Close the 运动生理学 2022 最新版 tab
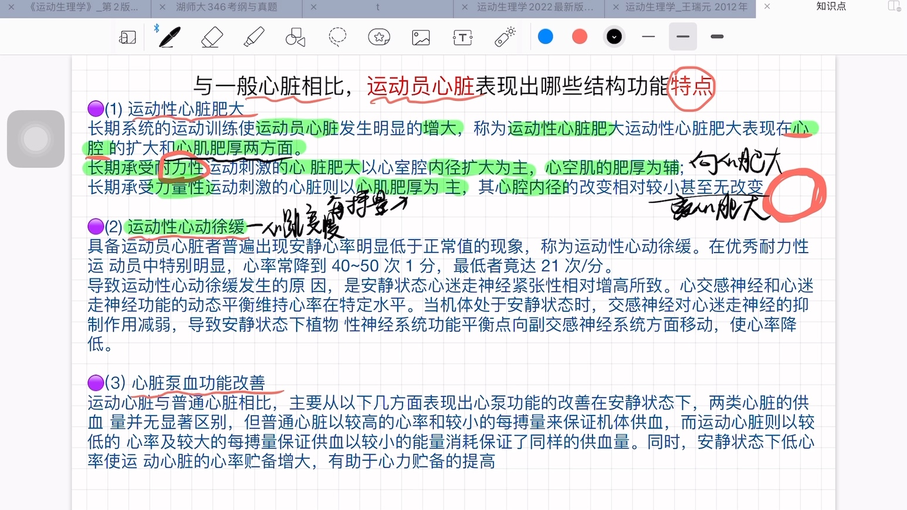 465,7
